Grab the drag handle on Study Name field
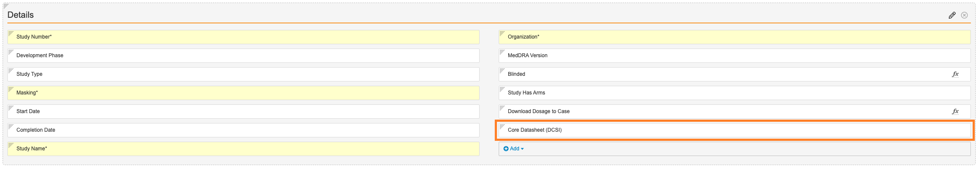 (x=11, y=145)
